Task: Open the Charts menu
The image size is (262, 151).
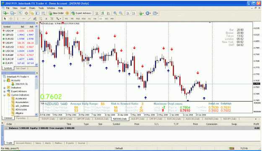Action: tap(32, 8)
